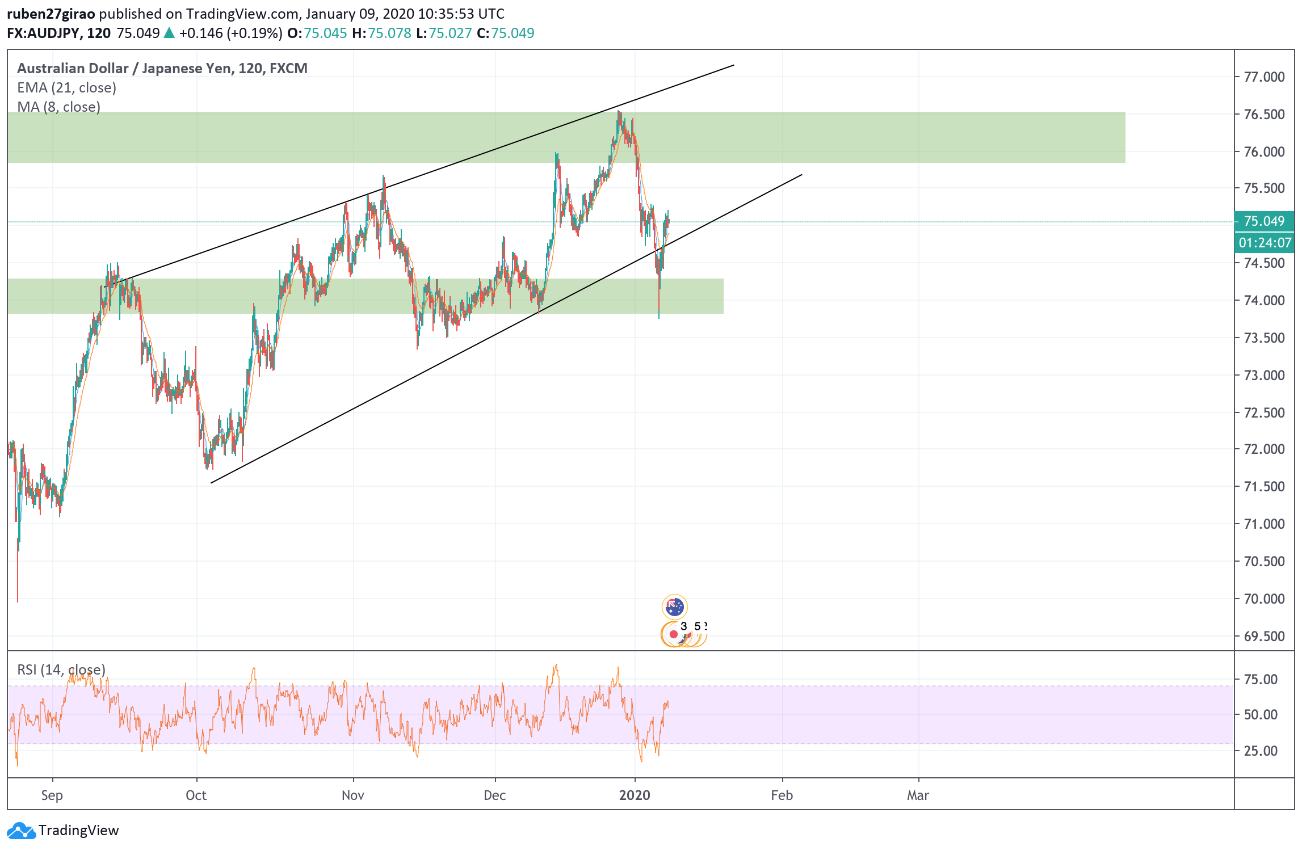Click the TradingView cloud logo
The height and width of the screenshot is (851, 1302).
pyautogui.click(x=21, y=831)
